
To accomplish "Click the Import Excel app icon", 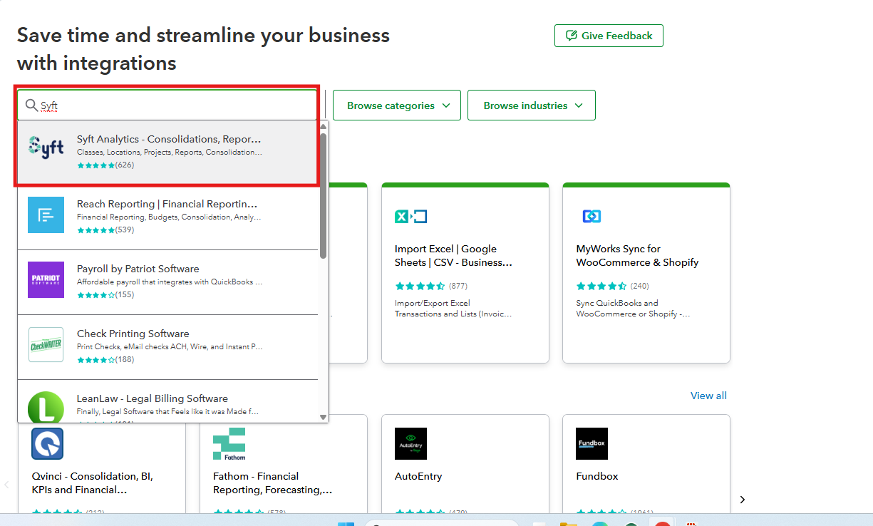I will click(410, 217).
